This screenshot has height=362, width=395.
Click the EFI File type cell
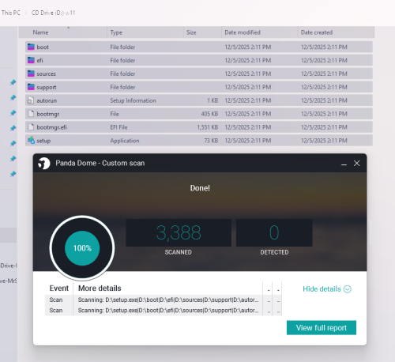(118, 127)
